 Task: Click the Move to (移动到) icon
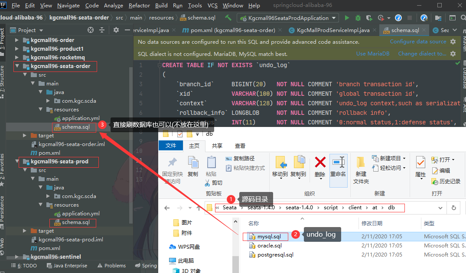[280, 162]
